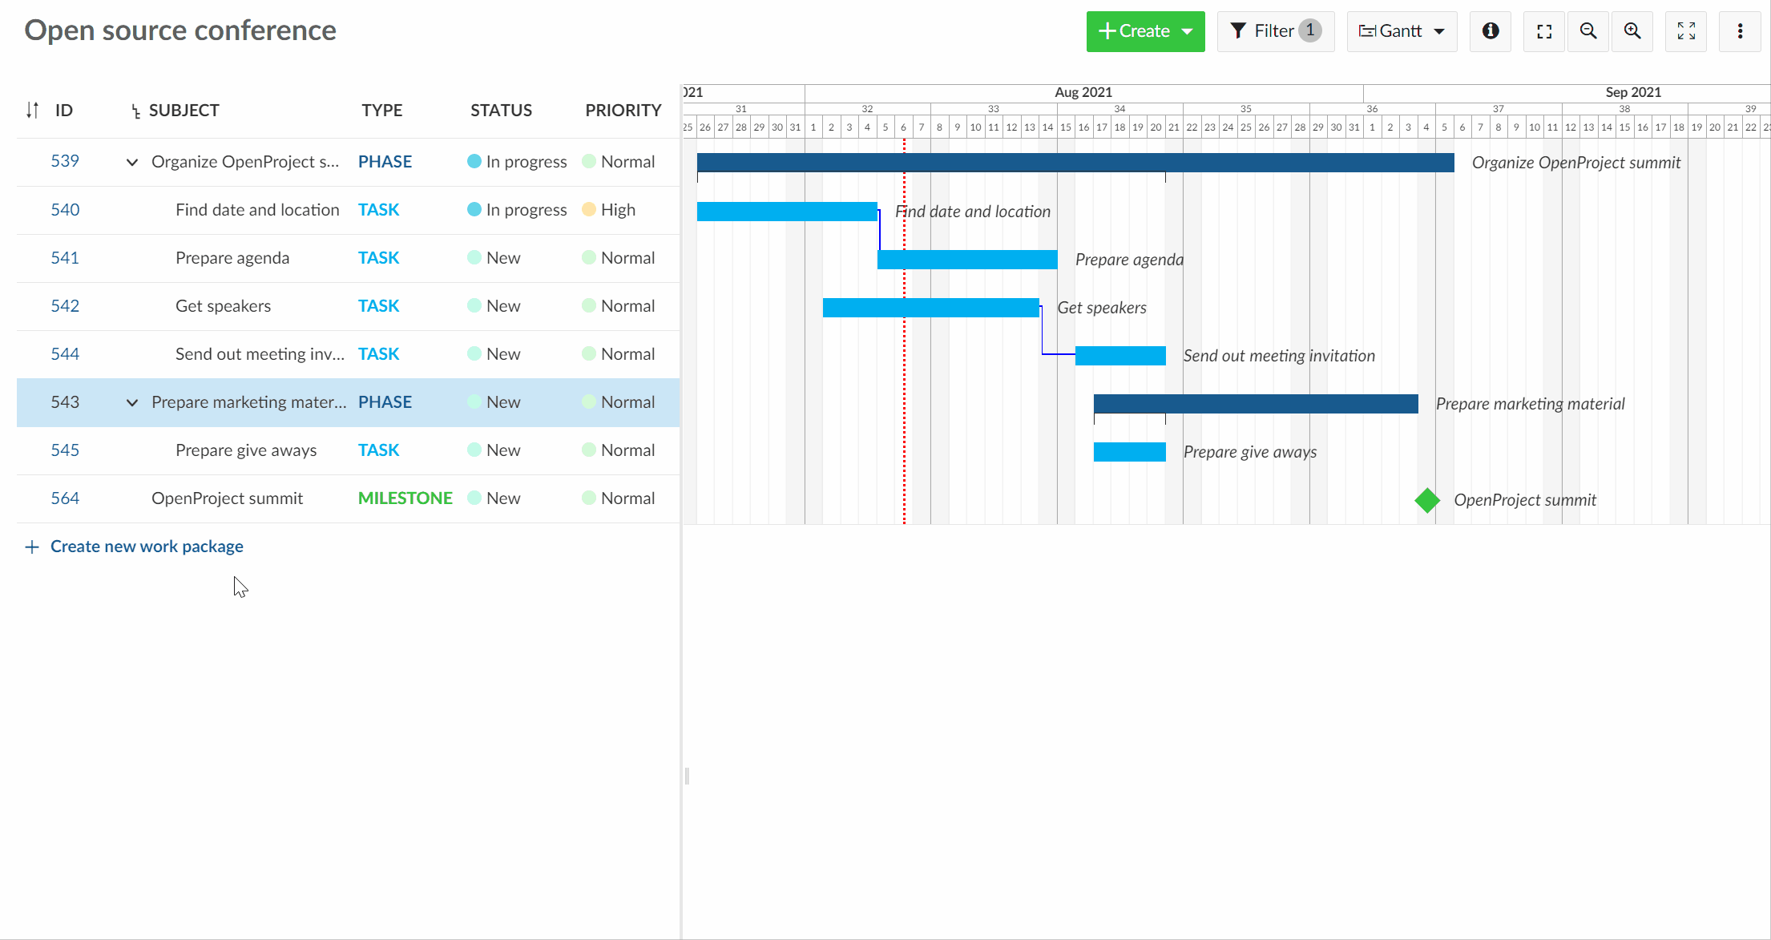This screenshot has width=1771, height=940.
Task: Click the hierarchy icon beside SUBJECT header
Action: [135, 111]
